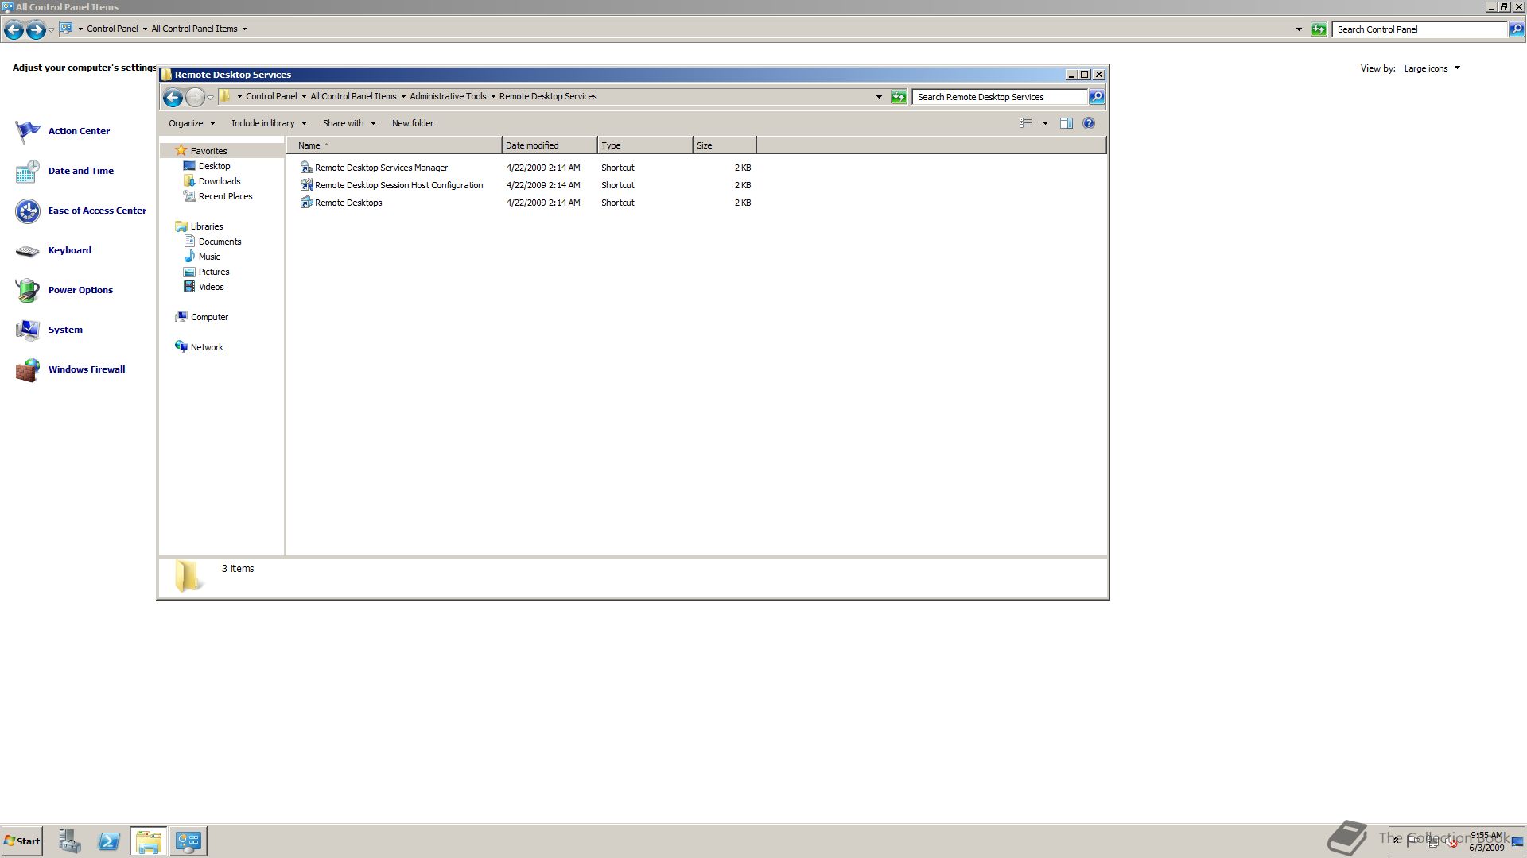Open the Share with menu
The width and height of the screenshot is (1527, 858).
pos(349,123)
